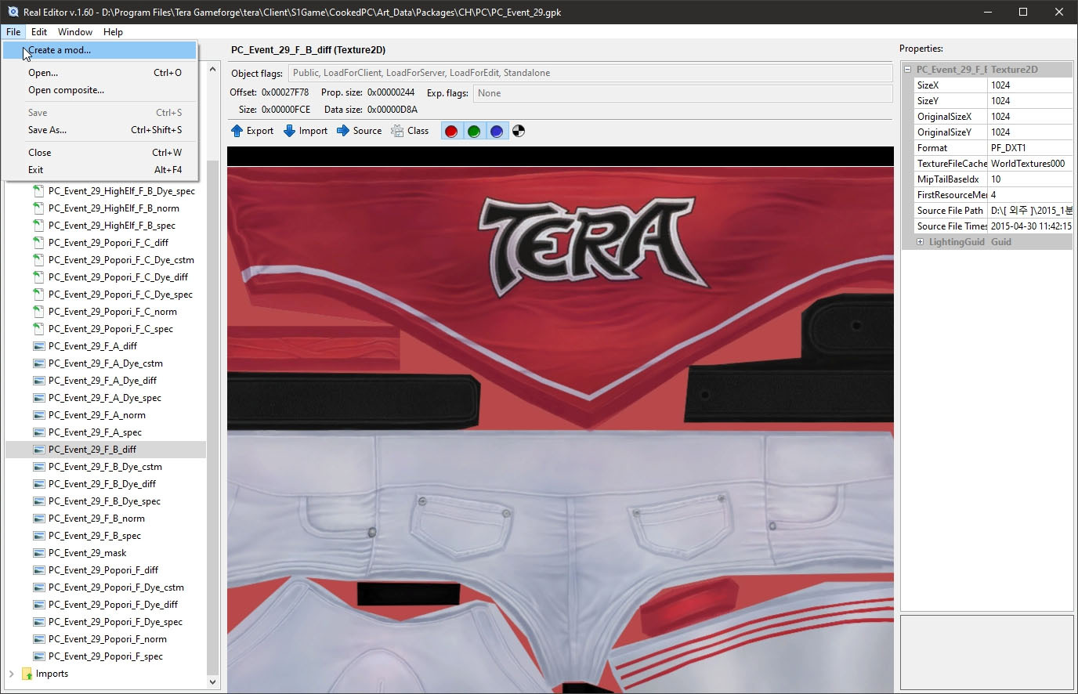Click the Format property value PF_DXT1
The height and width of the screenshot is (694, 1078).
pos(1029,148)
